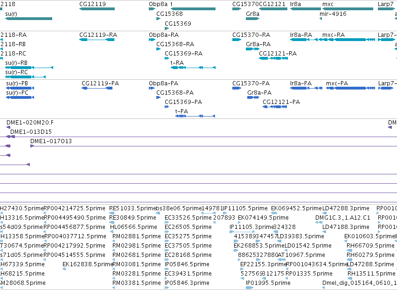Image resolution: width=397 pixels, height=290 pixels.
Task: Click the Gr8a-RA transcript label
Action: point(258,44)
